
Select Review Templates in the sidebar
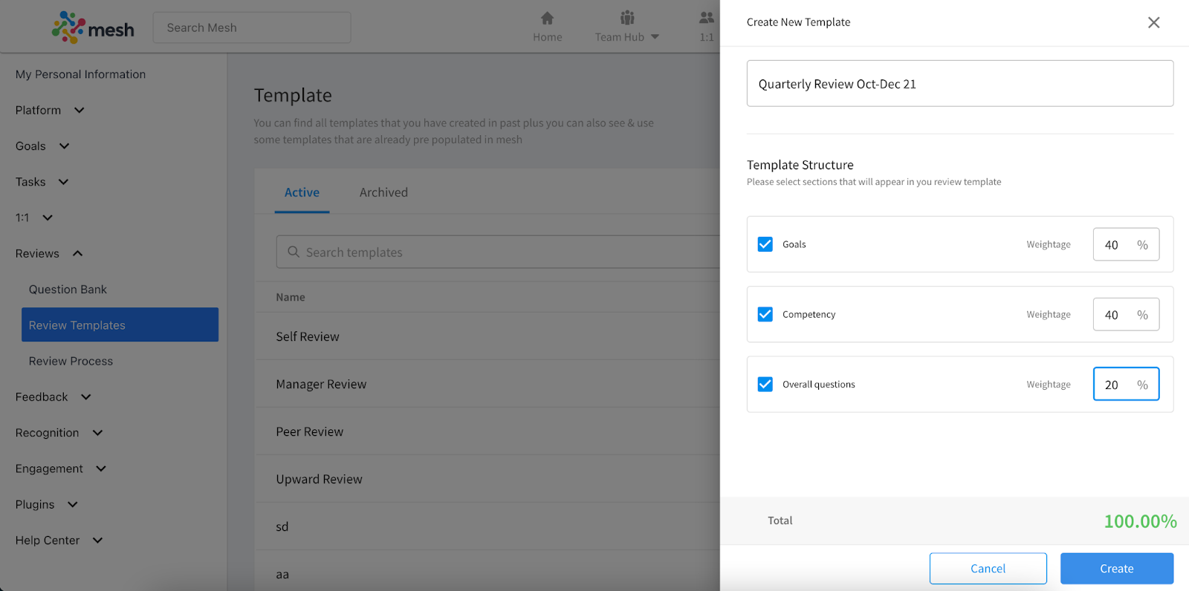(120, 324)
